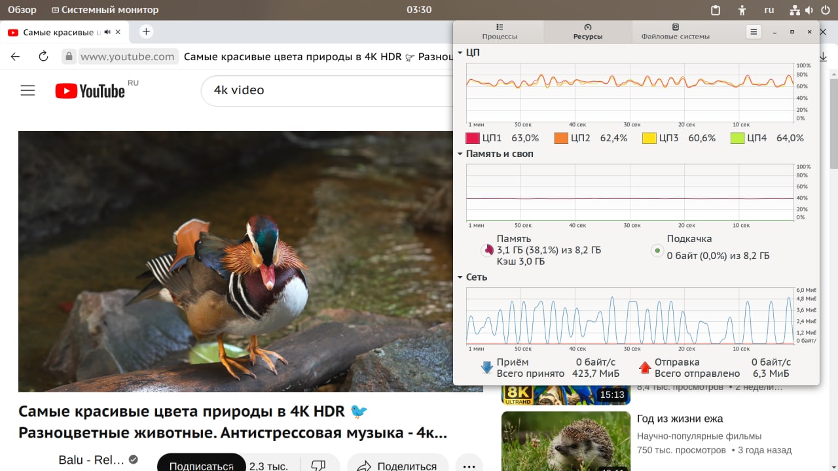Click the network icon in the system tray
This screenshot has width=838, height=471.
coord(795,10)
